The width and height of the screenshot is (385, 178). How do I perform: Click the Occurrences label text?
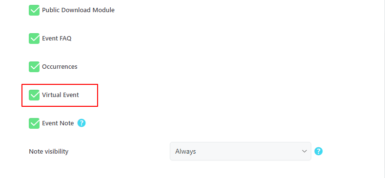[x=60, y=66]
